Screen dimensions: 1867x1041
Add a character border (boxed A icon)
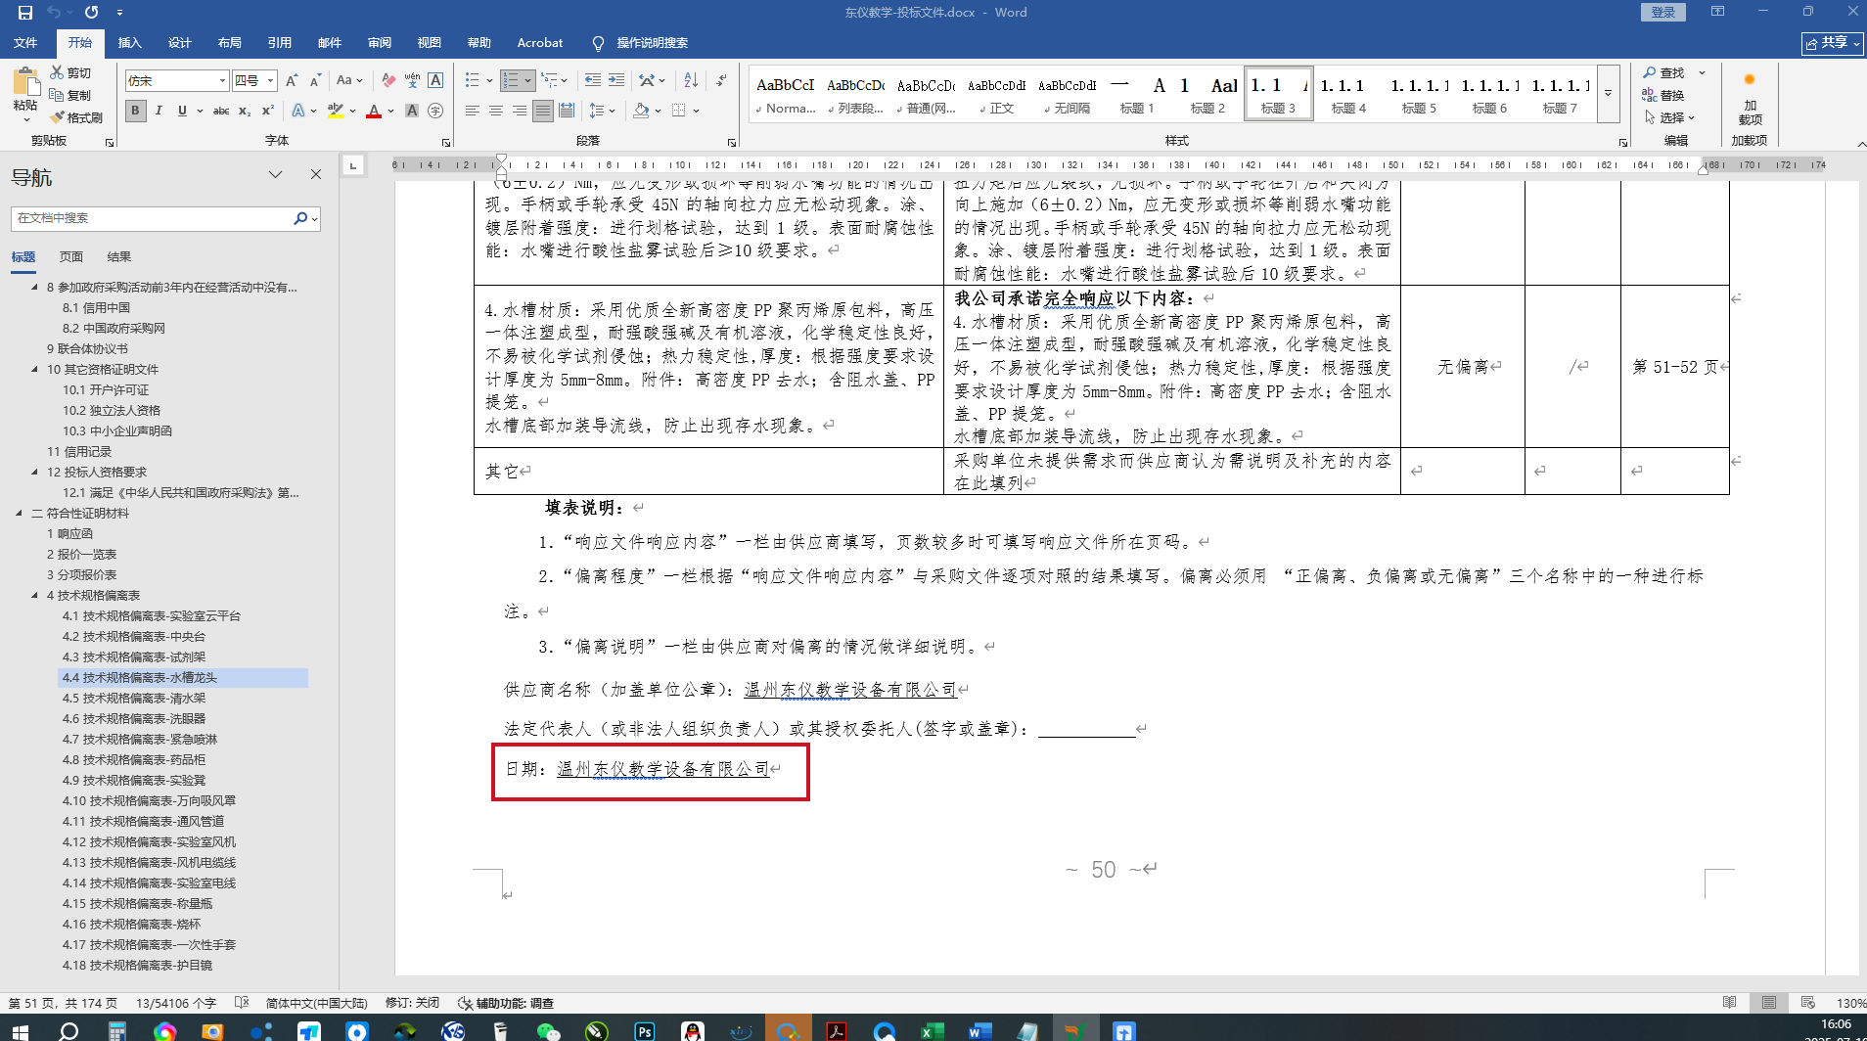pos(435,80)
